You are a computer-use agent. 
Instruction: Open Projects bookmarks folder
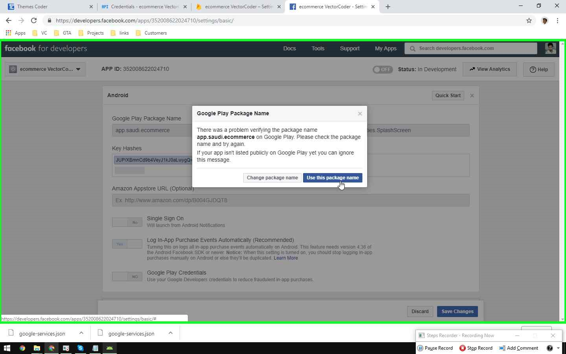[91, 33]
